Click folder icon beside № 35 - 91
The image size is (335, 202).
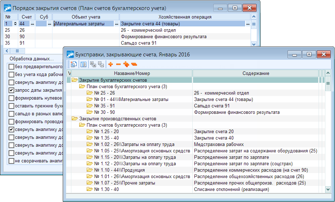coord(90,106)
